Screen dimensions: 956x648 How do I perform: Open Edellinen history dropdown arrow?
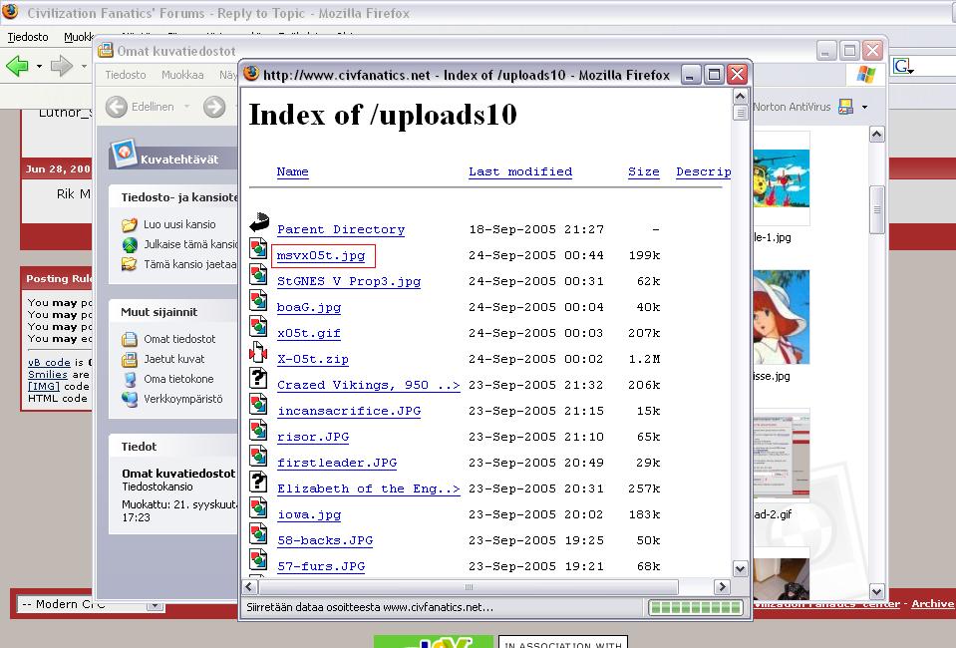[x=186, y=107]
